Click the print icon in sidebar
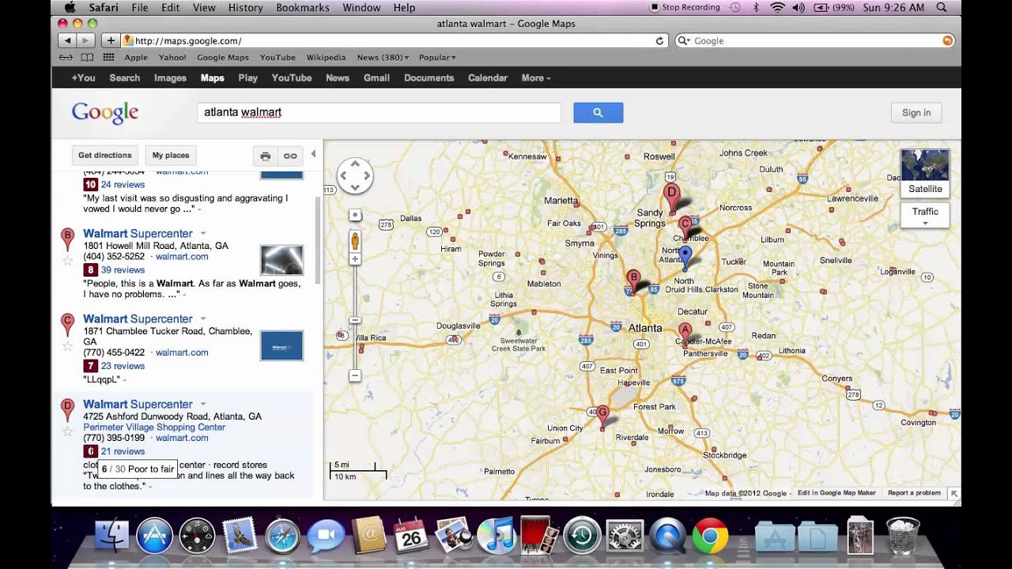 coord(266,156)
